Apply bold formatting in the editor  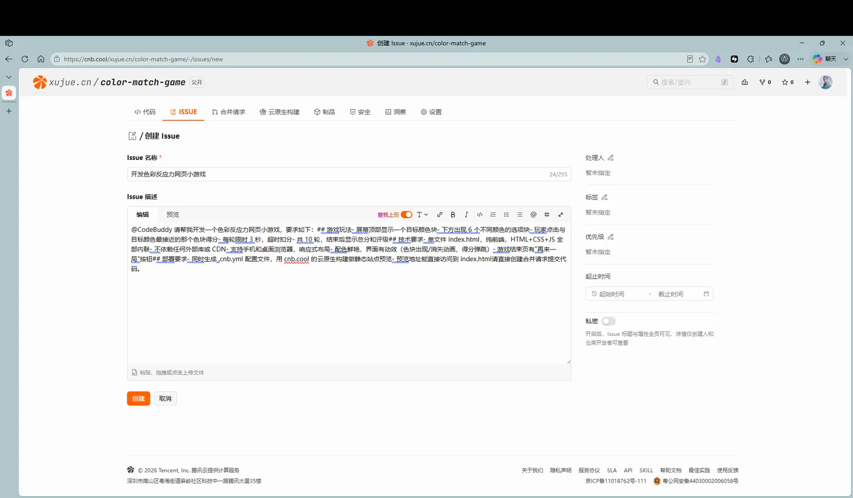(453, 215)
